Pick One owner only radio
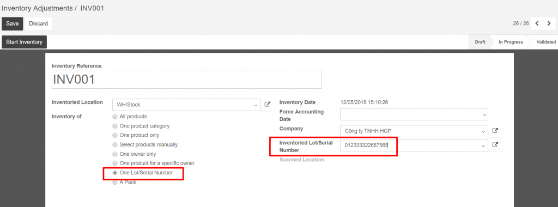This screenshot has width=558, height=207. [x=114, y=154]
